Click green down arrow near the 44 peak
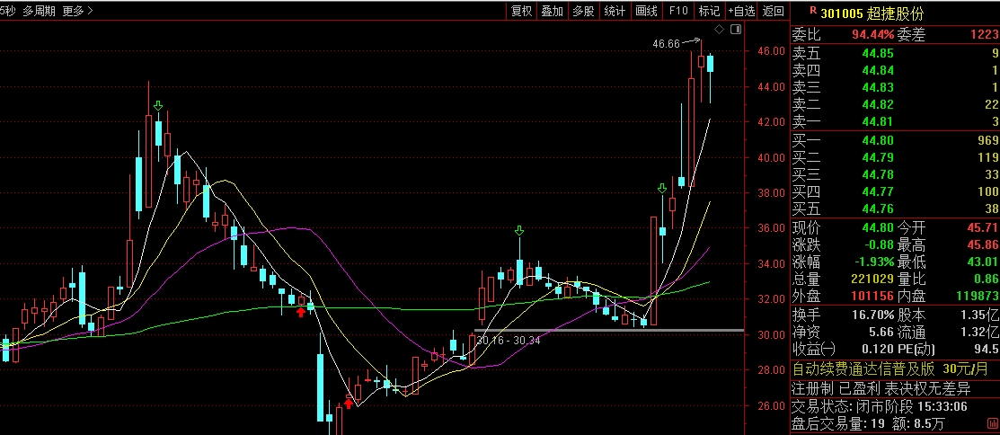The image size is (1000, 435). [158, 105]
